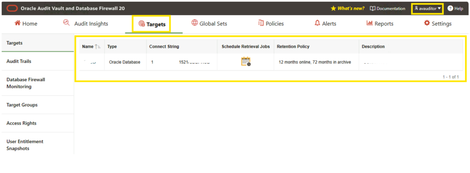Switch to the Global Sets tab
This screenshot has width=470, height=173.
pyautogui.click(x=209, y=24)
